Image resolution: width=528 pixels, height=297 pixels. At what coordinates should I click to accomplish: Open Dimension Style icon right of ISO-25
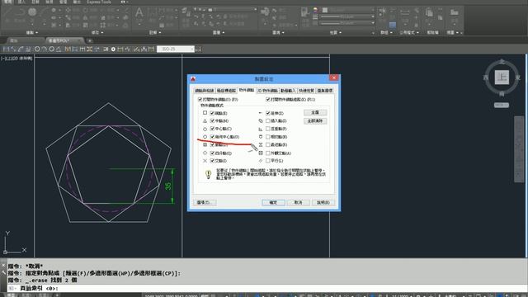(x=198, y=49)
